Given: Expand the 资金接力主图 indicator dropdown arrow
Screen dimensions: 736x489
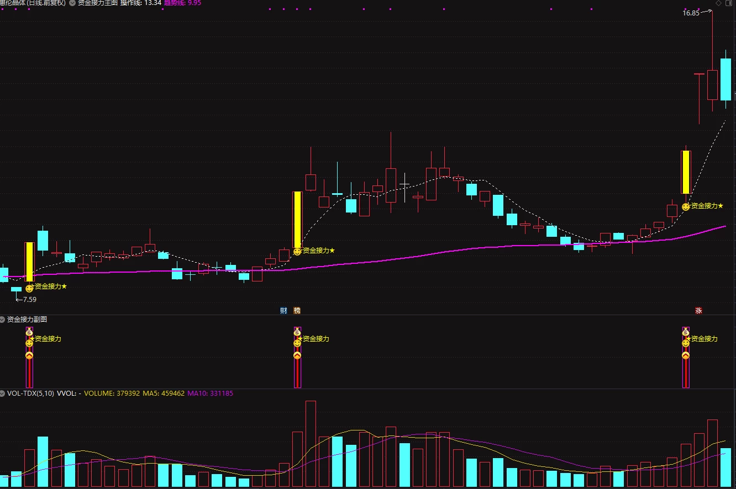Looking at the screenshot, I should point(72,3).
